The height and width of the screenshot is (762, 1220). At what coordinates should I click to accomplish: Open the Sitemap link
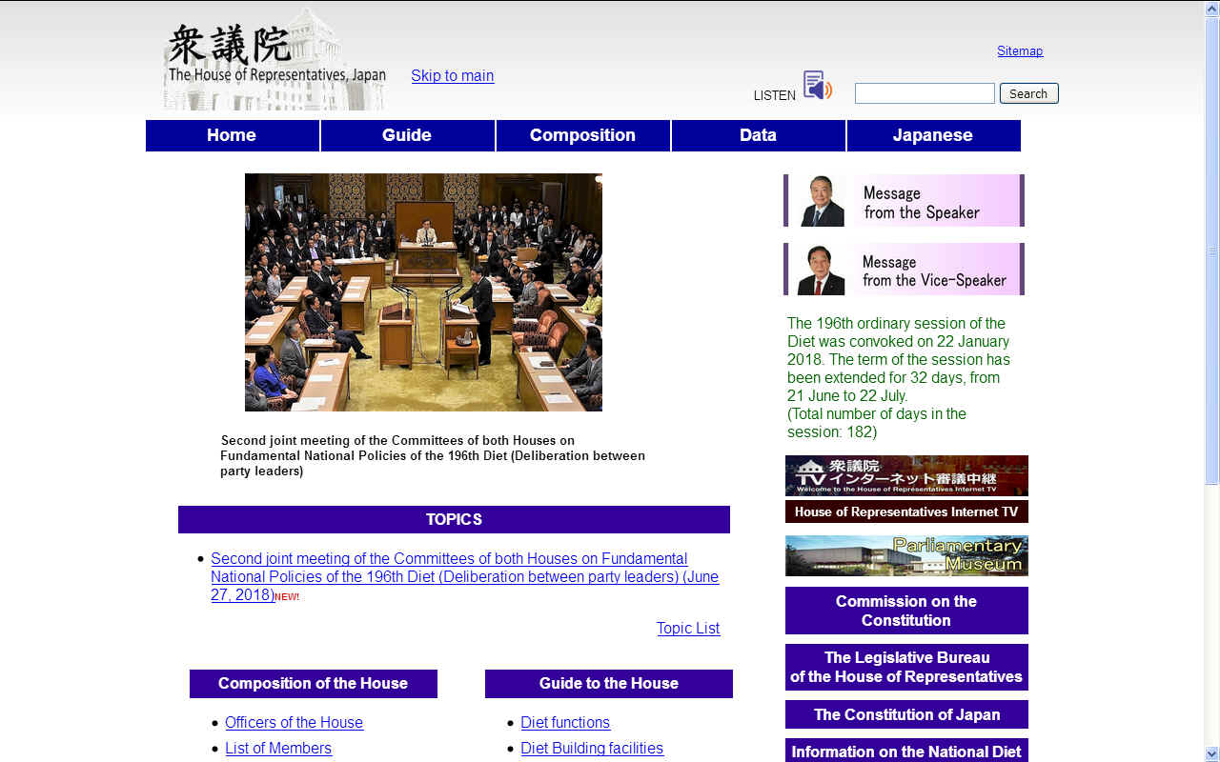1020,50
